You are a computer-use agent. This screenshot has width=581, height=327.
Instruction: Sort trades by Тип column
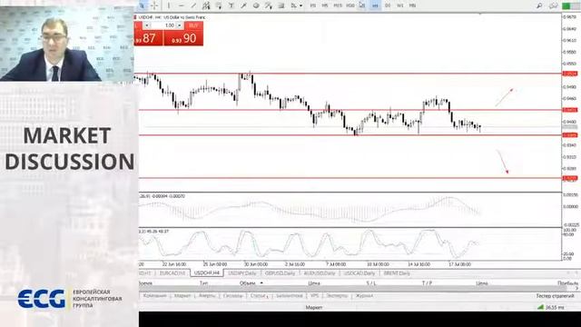[203, 283]
